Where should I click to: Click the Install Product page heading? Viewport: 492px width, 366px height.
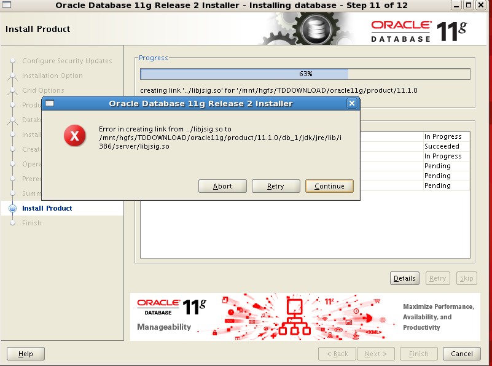pyautogui.click(x=38, y=29)
